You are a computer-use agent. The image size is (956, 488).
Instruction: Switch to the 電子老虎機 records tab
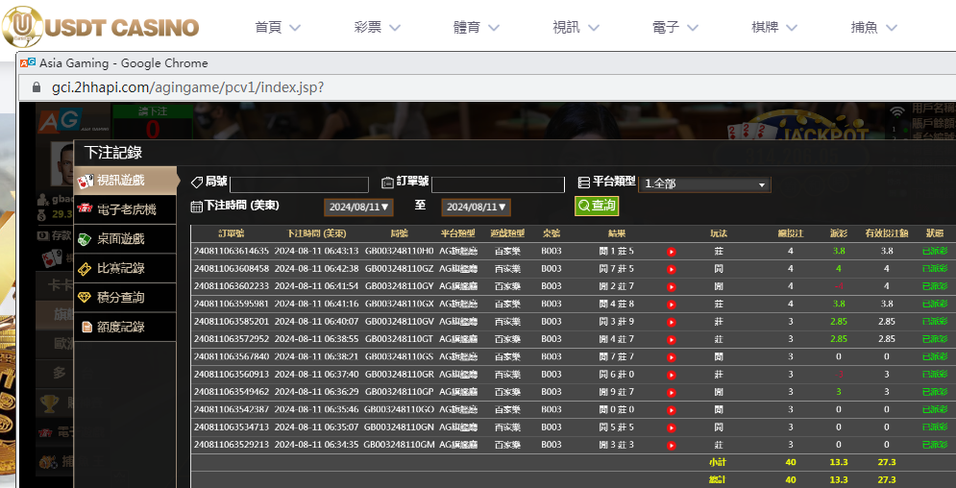click(x=126, y=209)
